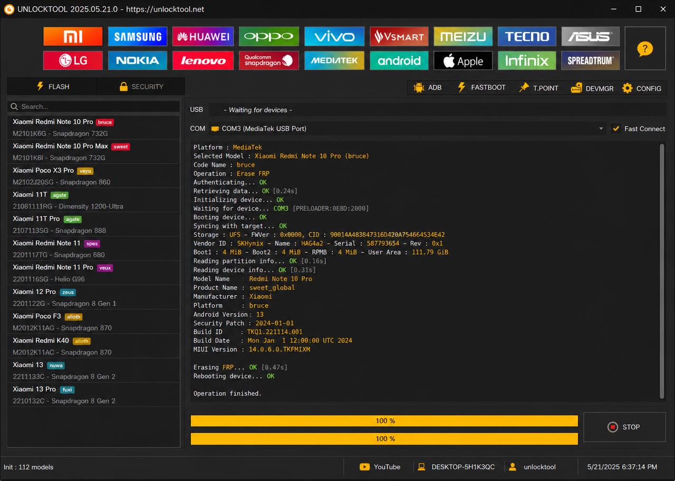This screenshot has height=481, width=675.
Task: Select Xiaomi Redmi Note 11 Pro veux
Action: [x=94, y=273]
